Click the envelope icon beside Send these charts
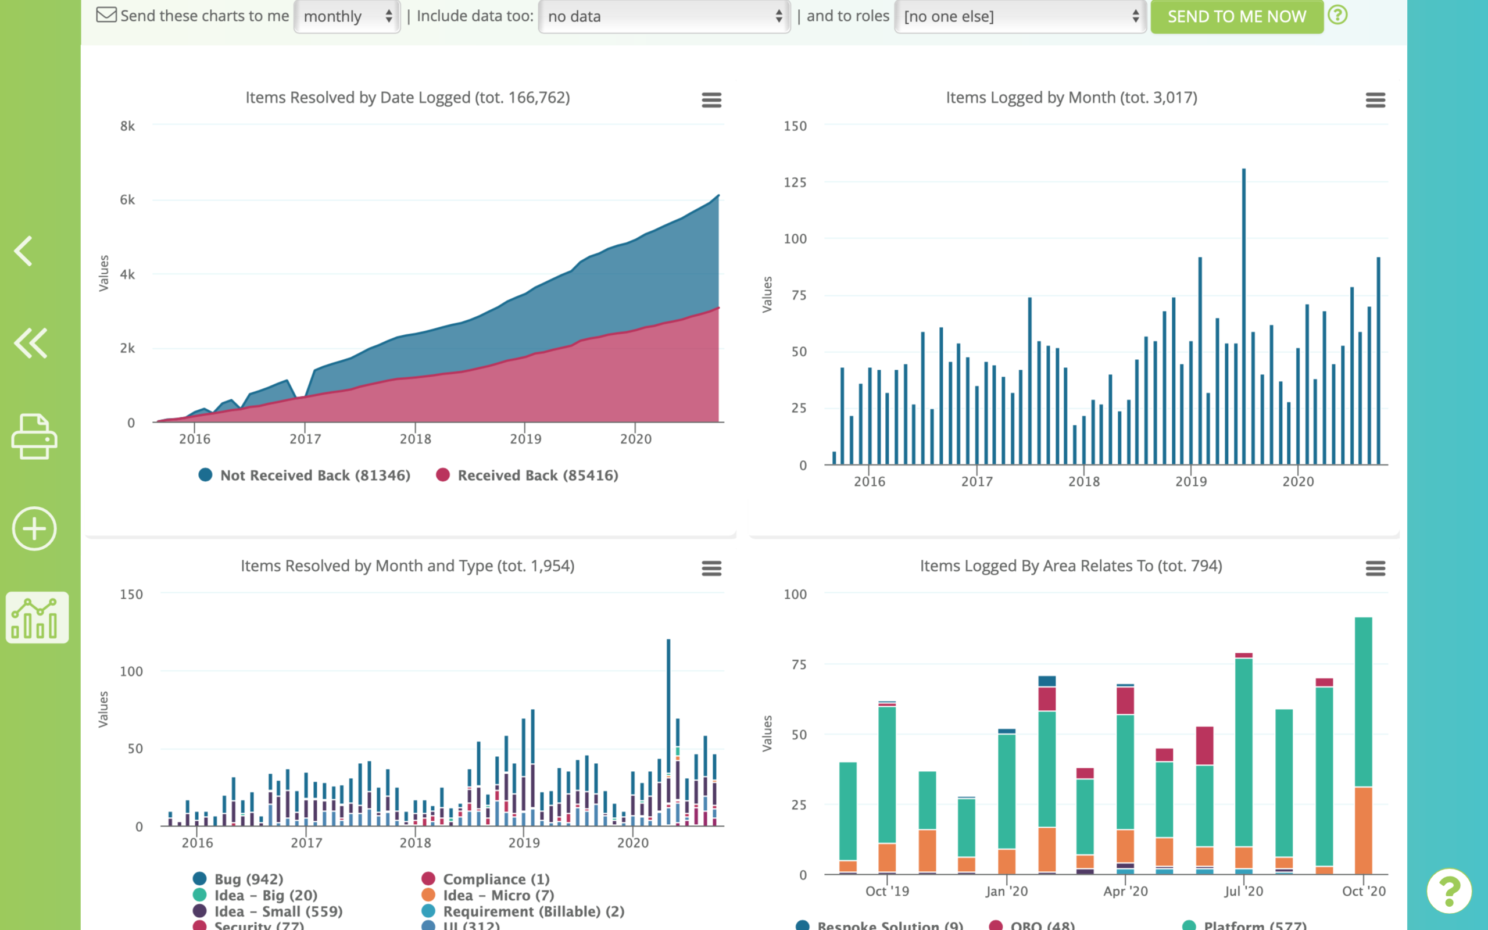 [106, 15]
